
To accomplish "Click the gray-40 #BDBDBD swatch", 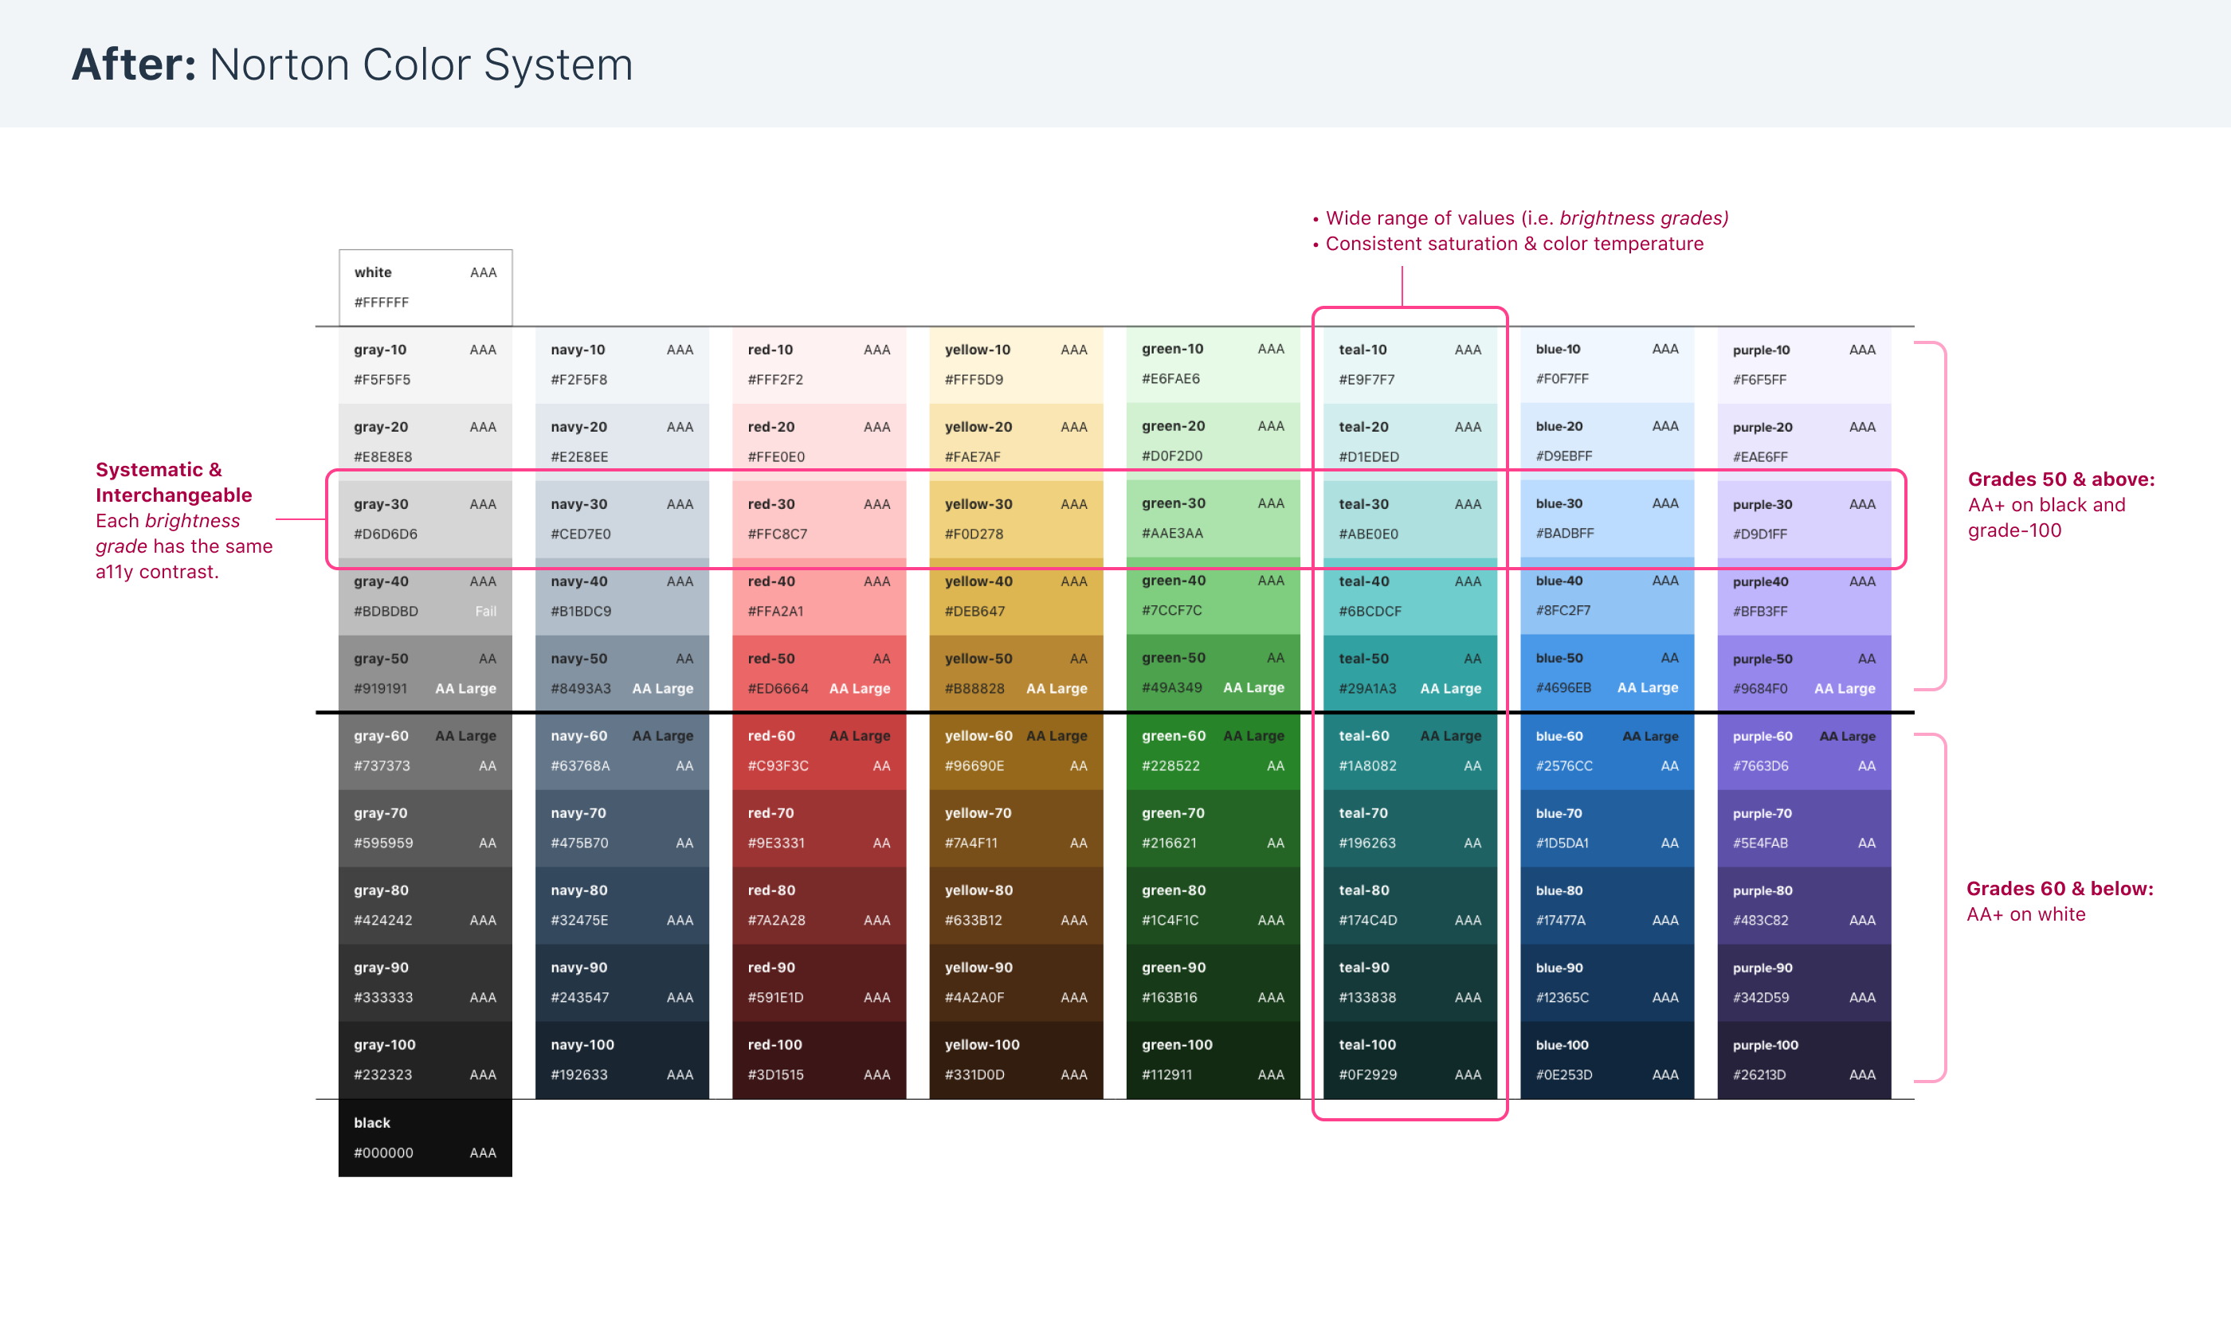I will pyautogui.click(x=425, y=596).
